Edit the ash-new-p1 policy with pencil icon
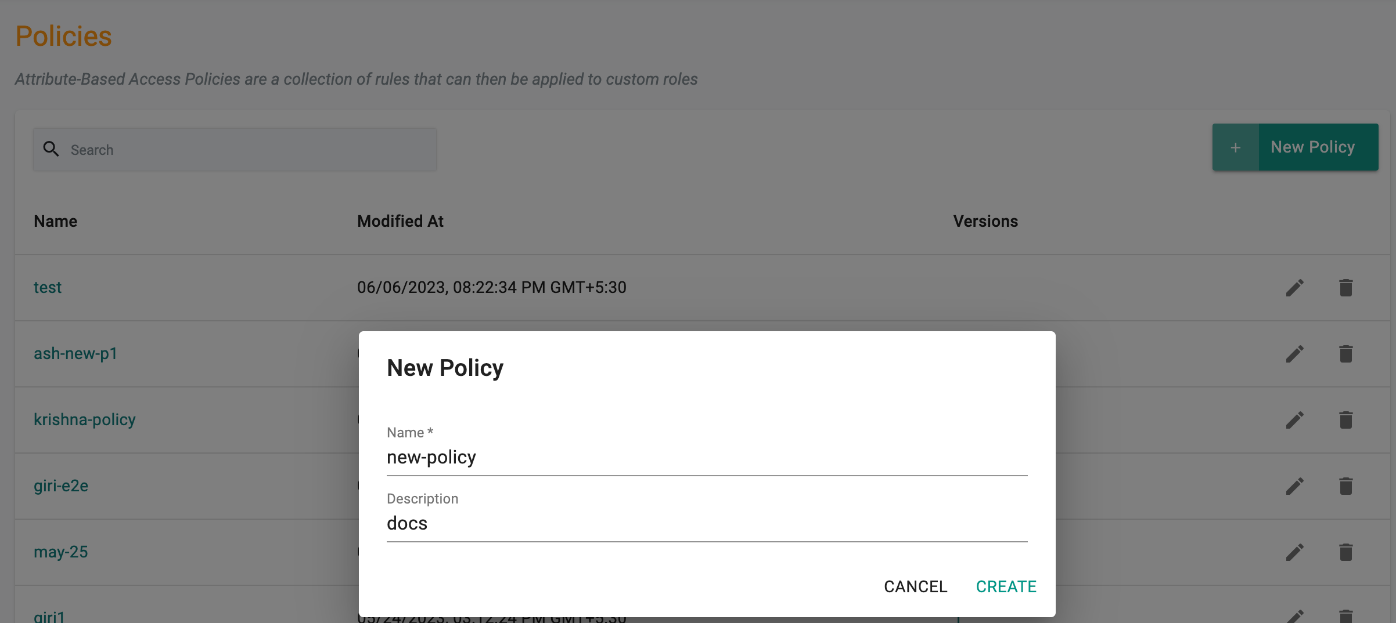 [1294, 354]
